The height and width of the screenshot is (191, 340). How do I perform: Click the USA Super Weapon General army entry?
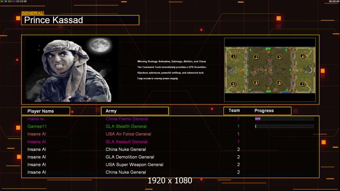tap(135, 165)
